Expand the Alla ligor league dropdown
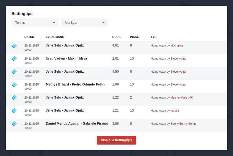233x156 pixels. [85, 23]
